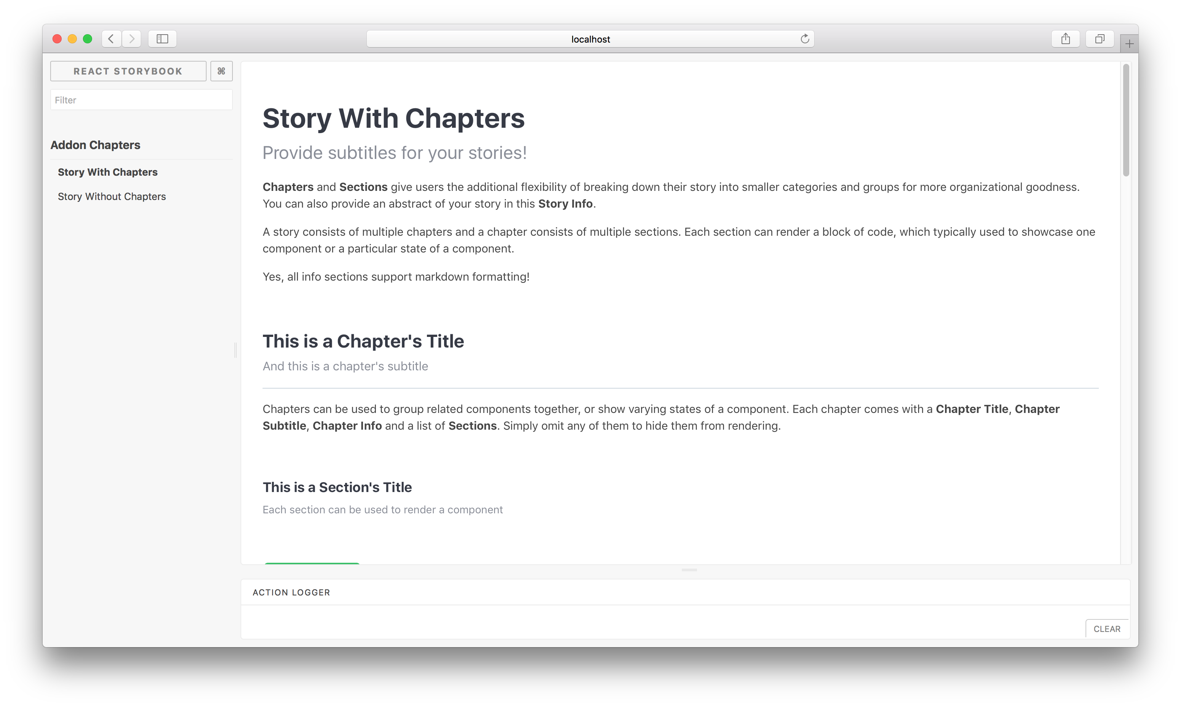The image size is (1181, 708).
Task: Click the reload/refresh icon in address bar
Action: [805, 38]
